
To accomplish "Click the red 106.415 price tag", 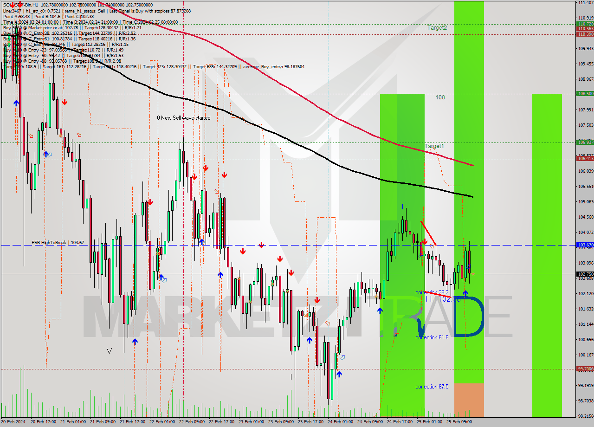I will [585, 159].
